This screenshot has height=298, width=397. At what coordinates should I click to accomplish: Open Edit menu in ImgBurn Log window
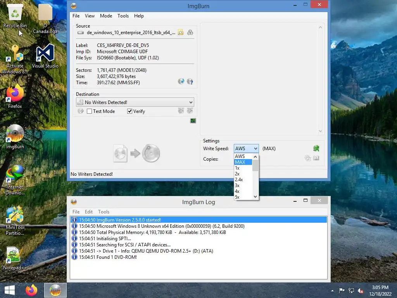click(89, 211)
